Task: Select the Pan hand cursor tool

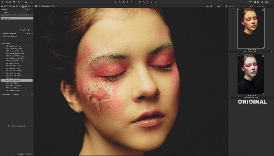Action: pyautogui.click(x=119, y=2)
